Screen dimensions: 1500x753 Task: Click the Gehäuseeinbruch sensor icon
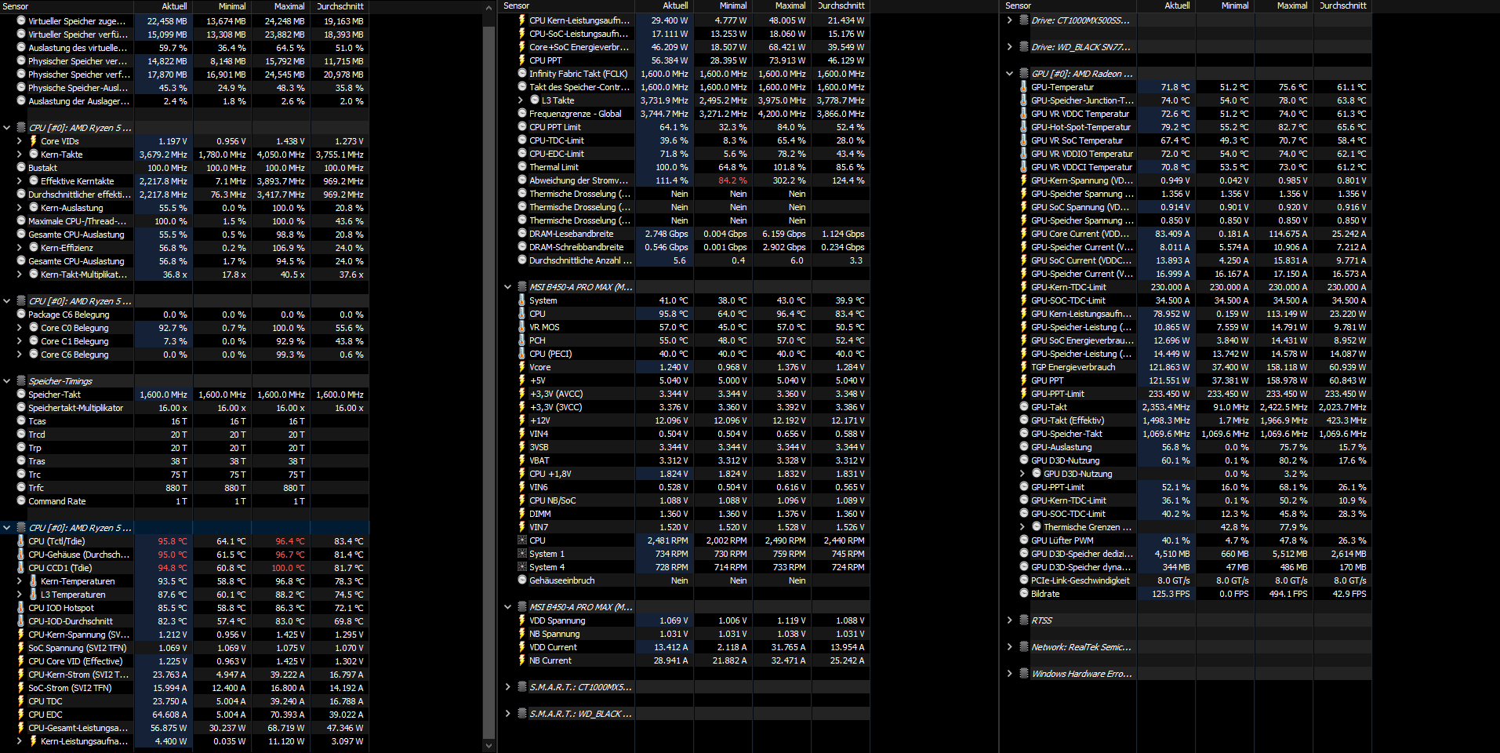(522, 580)
